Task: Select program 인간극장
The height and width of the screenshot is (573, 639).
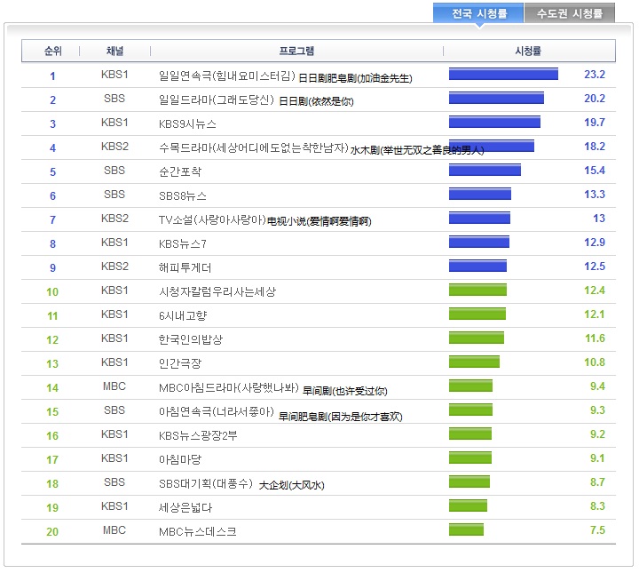Action: [x=180, y=363]
